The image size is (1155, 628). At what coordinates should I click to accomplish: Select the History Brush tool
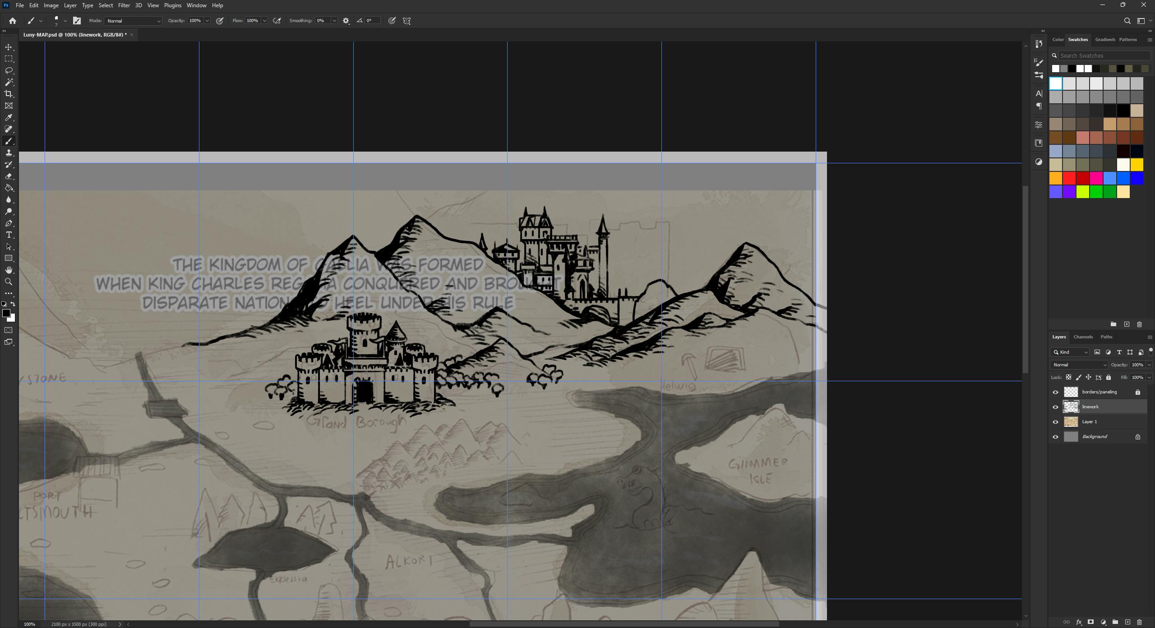(9, 165)
